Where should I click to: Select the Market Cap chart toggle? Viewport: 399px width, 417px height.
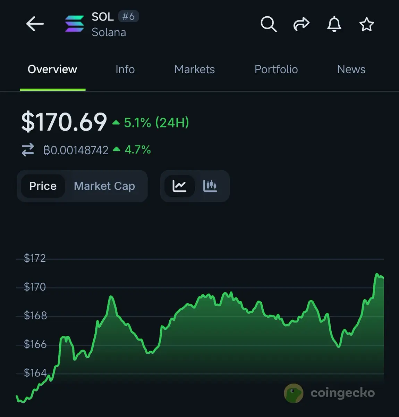pos(104,186)
